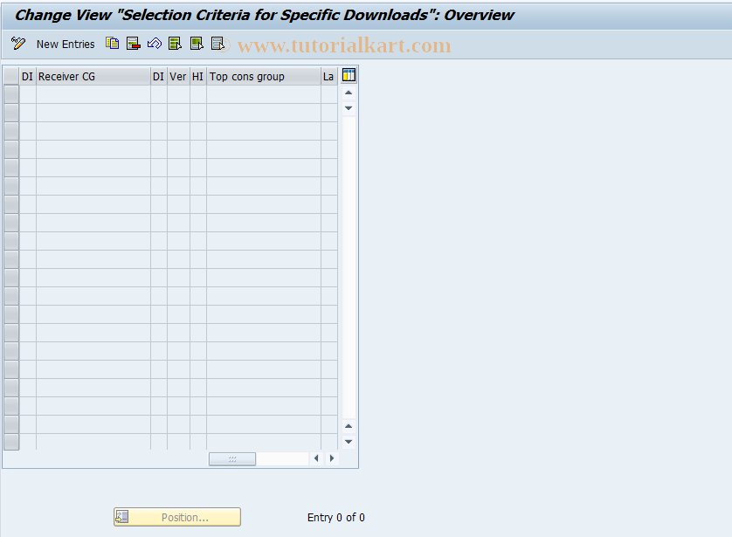Click the Copy As icon
This screenshot has width=732, height=537.
(112, 44)
